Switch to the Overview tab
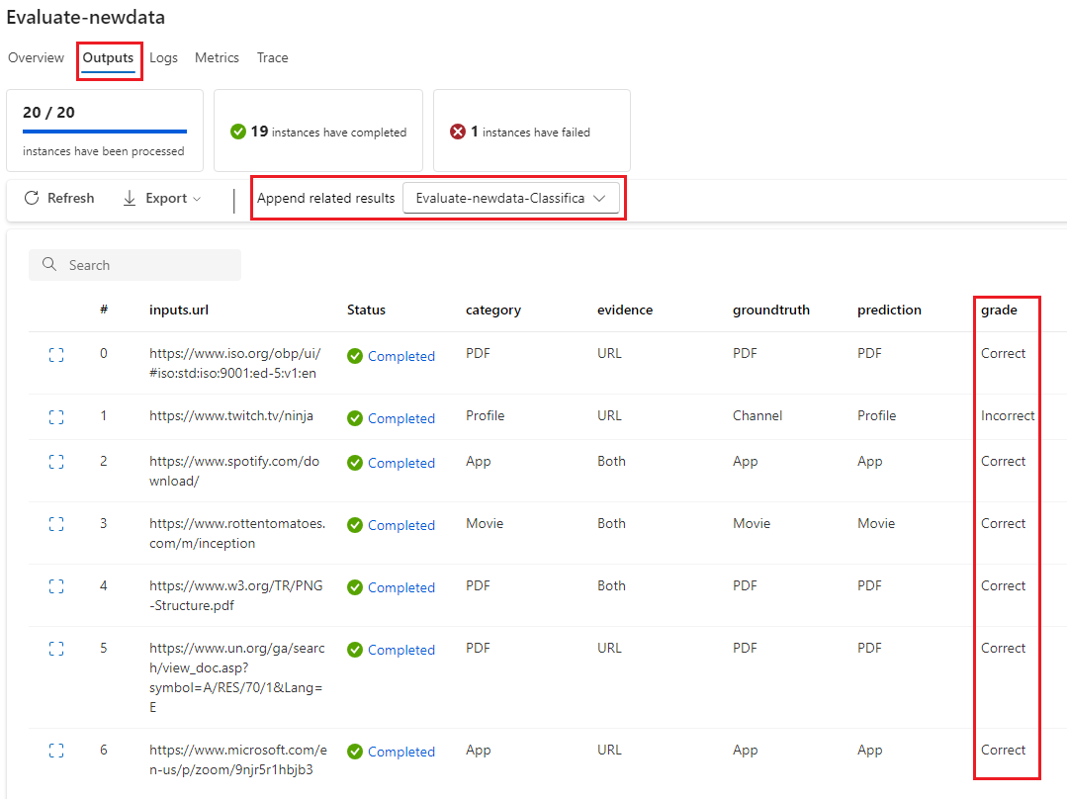Viewport: 1067px width, 799px height. pos(36,58)
